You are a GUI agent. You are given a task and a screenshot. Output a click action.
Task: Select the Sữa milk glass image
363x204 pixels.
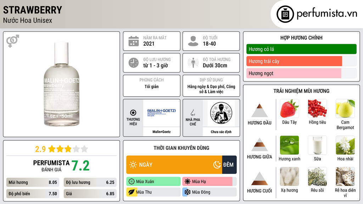coord(317,145)
